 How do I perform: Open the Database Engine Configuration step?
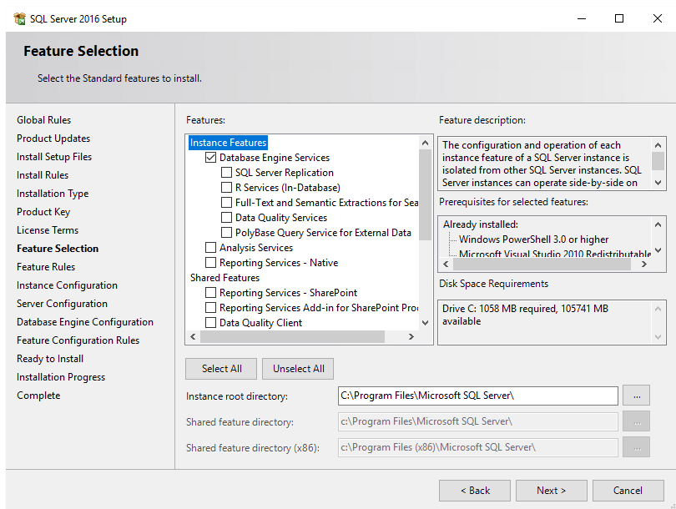(x=85, y=322)
